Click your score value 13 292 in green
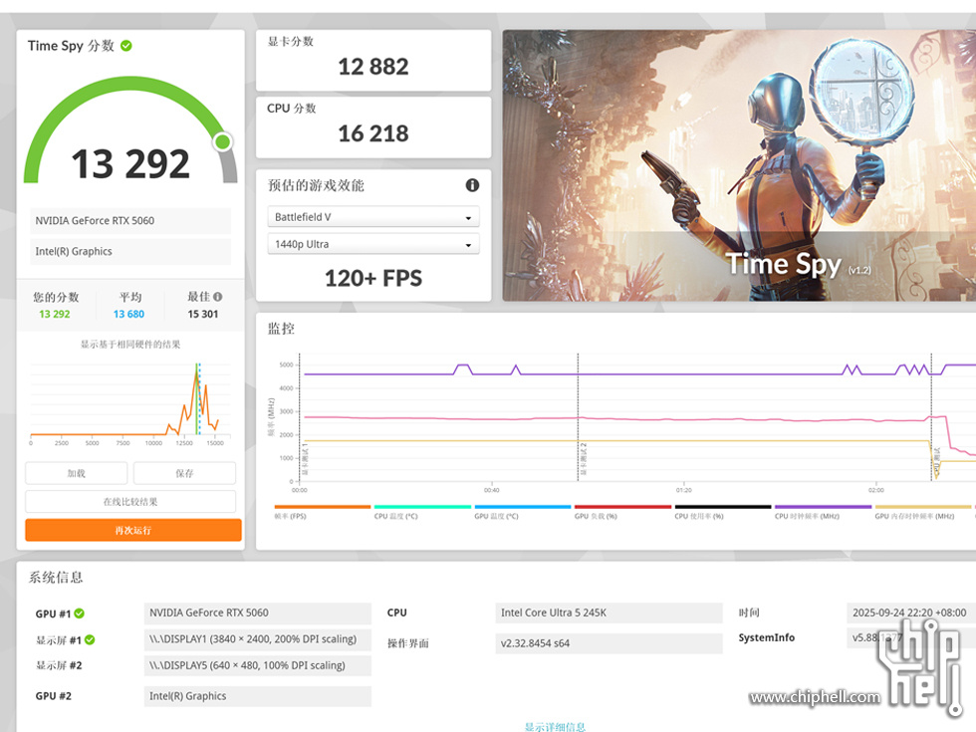 coord(55,315)
